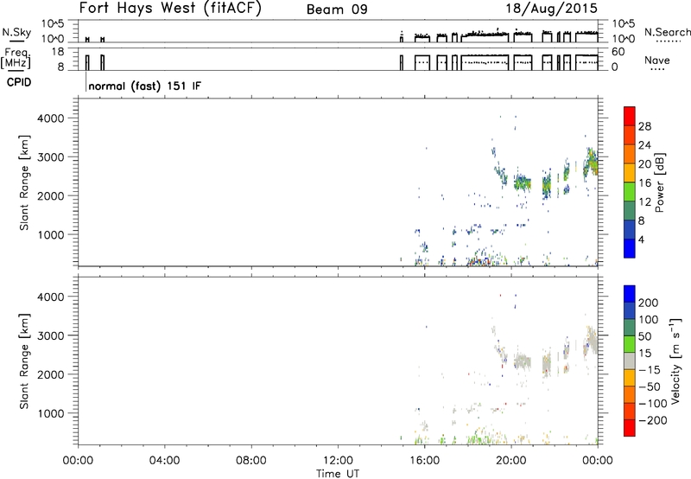
Task: Click the '4000' tick on the power panel
Action: [51, 118]
